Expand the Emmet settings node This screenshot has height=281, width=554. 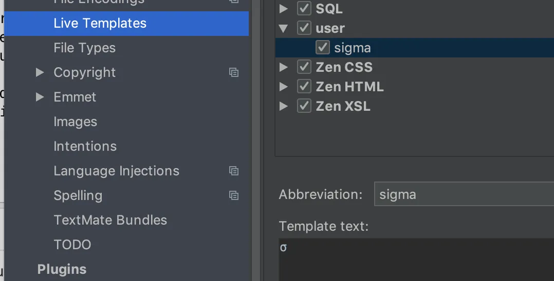point(40,97)
